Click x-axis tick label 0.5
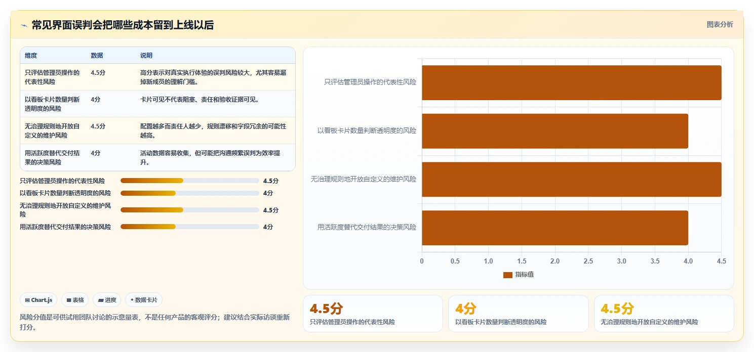The width and height of the screenshot is (754, 352). pyautogui.click(x=455, y=261)
